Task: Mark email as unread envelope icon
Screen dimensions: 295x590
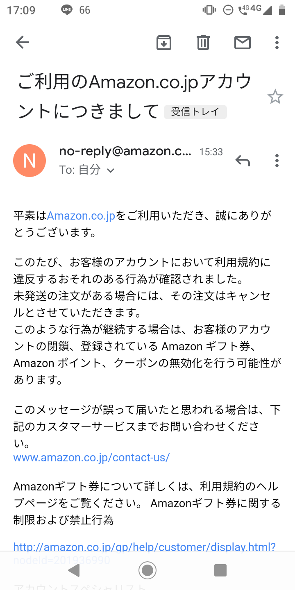Action: [x=243, y=42]
